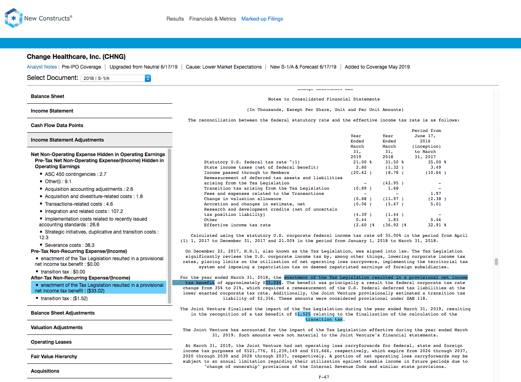The width and height of the screenshot is (521, 382).
Task: Click the filing document scrollbar thumb
Action: 496,261
